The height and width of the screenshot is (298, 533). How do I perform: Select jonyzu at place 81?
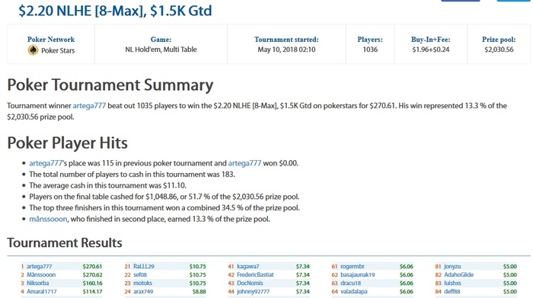[x=452, y=266]
